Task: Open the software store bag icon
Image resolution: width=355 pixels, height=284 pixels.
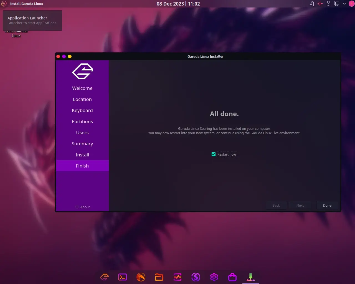Action: (x=232, y=277)
